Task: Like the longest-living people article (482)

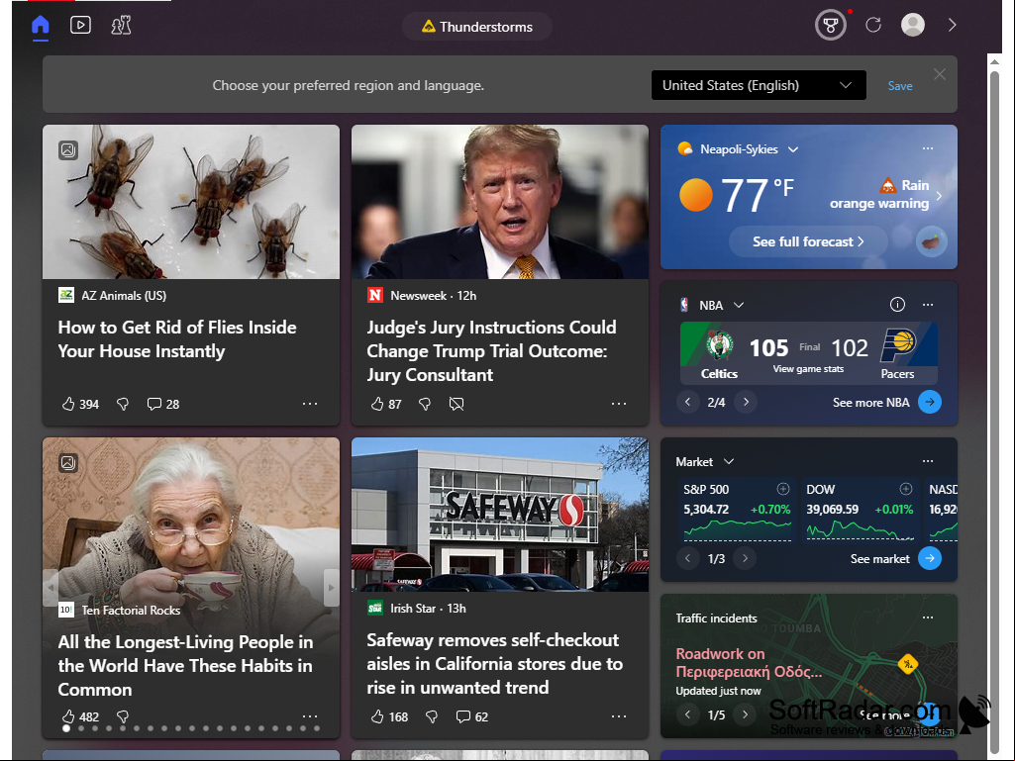Action: point(80,716)
